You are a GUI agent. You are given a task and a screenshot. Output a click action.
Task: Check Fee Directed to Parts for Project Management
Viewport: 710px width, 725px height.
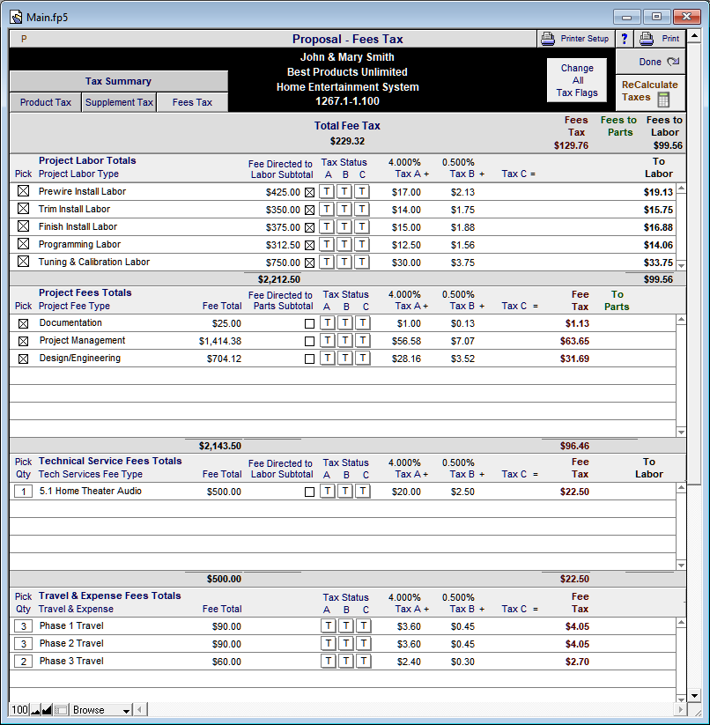pyautogui.click(x=310, y=341)
